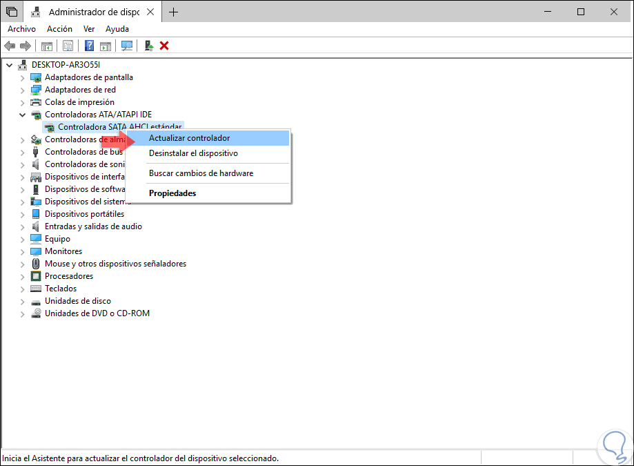
Task: Click the Adaptadores de red icon
Action: click(36, 90)
